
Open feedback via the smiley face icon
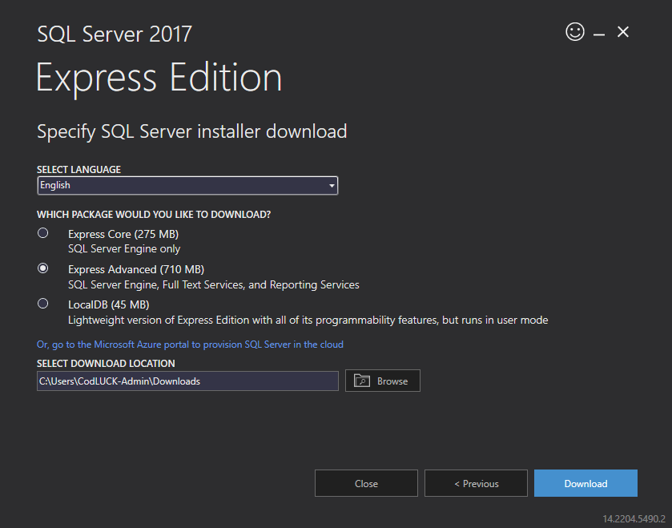(x=575, y=32)
